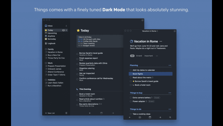Select Today star icon in sidebar

pyautogui.click(x=46, y=30)
